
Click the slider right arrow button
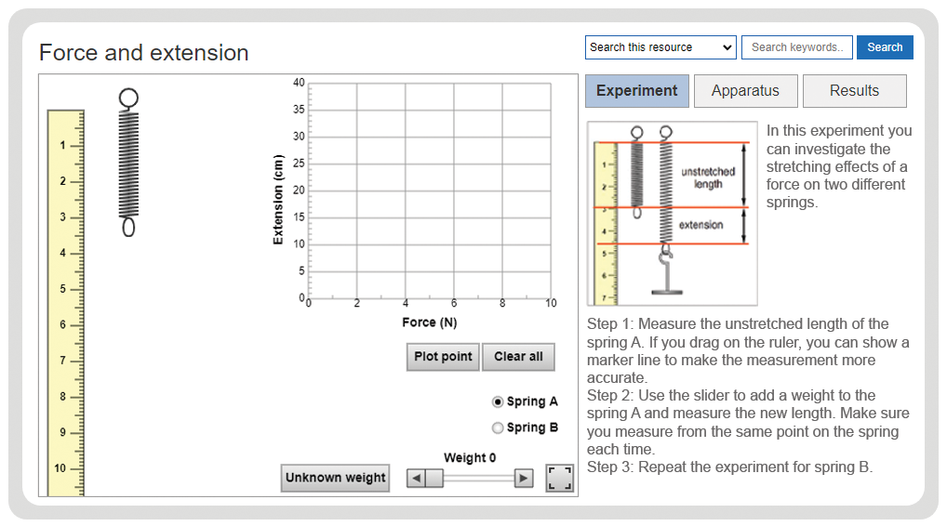click(x=524, y=479)
